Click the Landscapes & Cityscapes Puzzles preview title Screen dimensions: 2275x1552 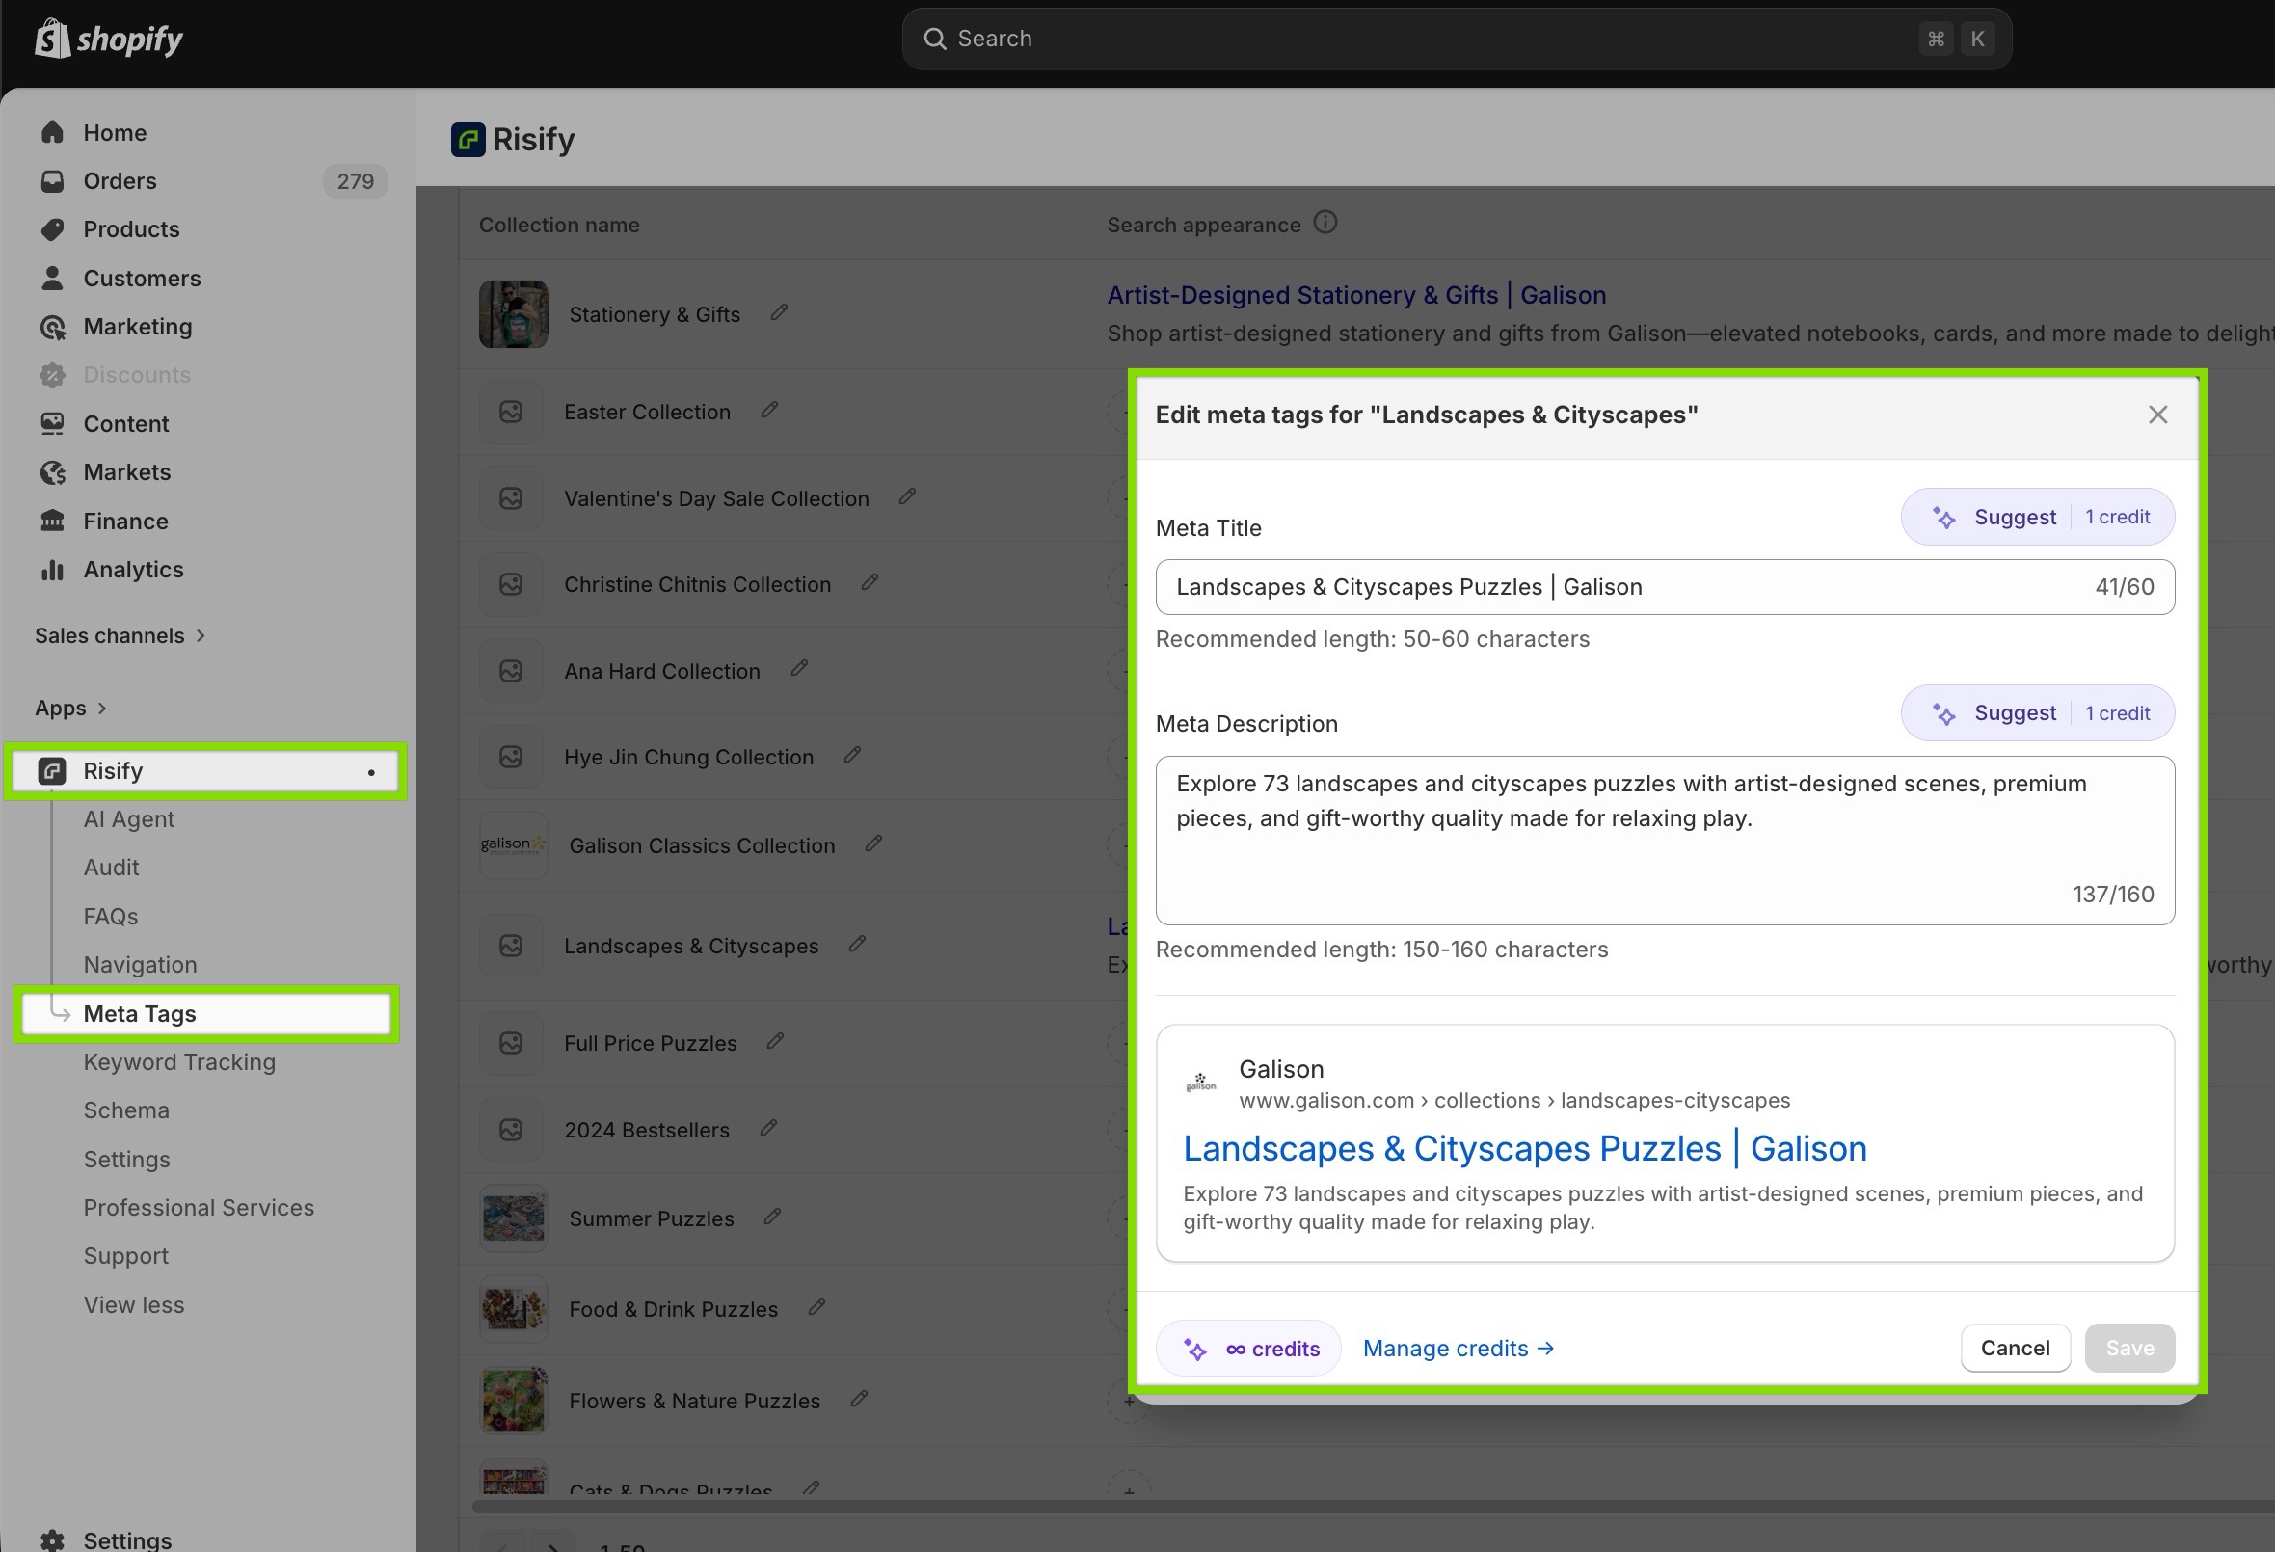click(1524, 1149)
